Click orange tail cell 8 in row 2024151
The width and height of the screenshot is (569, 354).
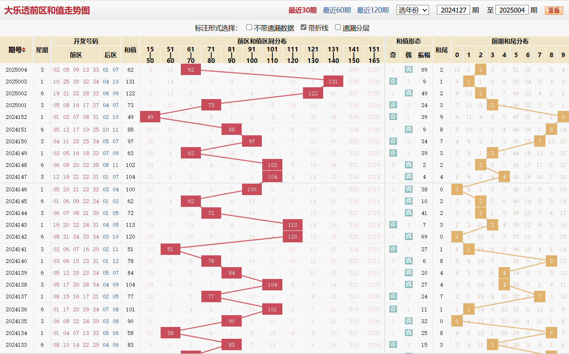pos(551,130)
